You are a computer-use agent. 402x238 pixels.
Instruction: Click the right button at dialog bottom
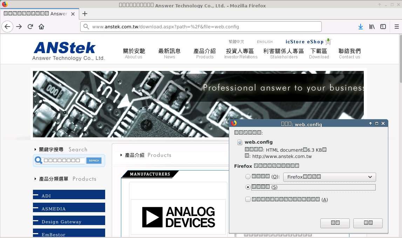tap(368, 223)
